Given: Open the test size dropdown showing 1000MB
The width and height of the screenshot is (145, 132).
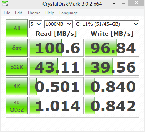Looking at the screenshot, I should coord(59,24).
